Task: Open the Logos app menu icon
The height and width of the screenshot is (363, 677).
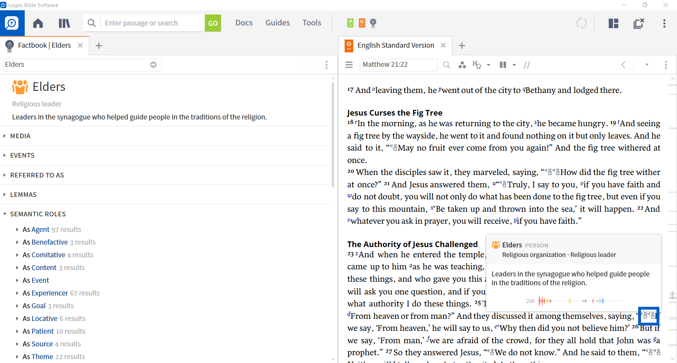Action: pos(12,23)
